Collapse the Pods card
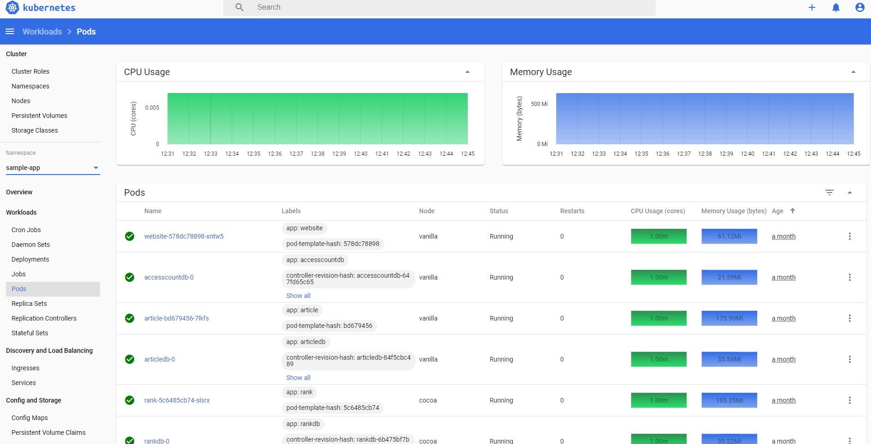The height and width of the screenshot is (444, 871). coord(850,193)
